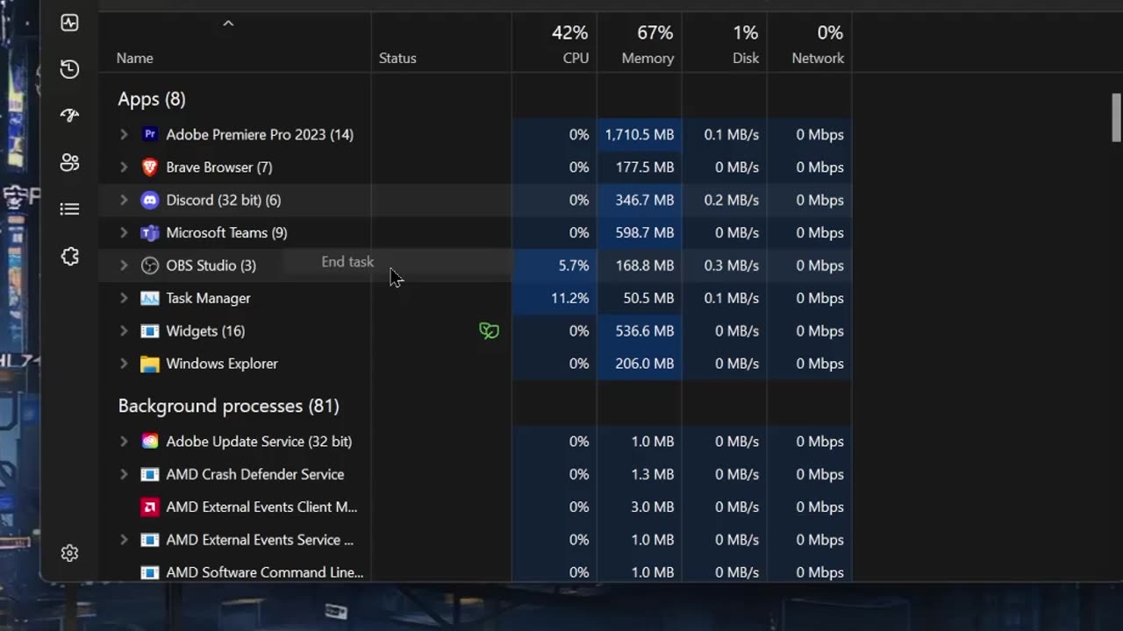The height and width of the screenshot is (631, 1123).
Task: Click the Brave Browser icon
Action: click(150, 167)
